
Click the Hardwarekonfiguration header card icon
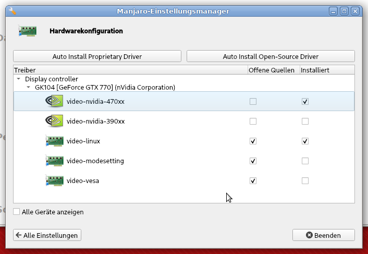coord(28,31)
